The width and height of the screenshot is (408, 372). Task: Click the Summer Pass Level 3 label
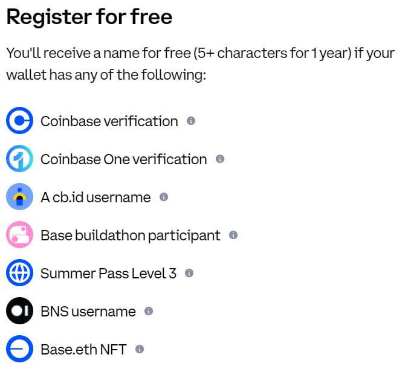coord(109,273)
